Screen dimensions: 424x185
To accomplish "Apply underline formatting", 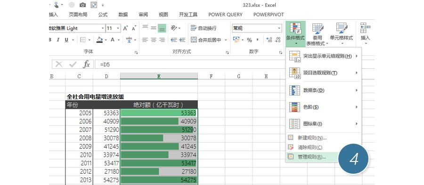I will coord(66,40).
